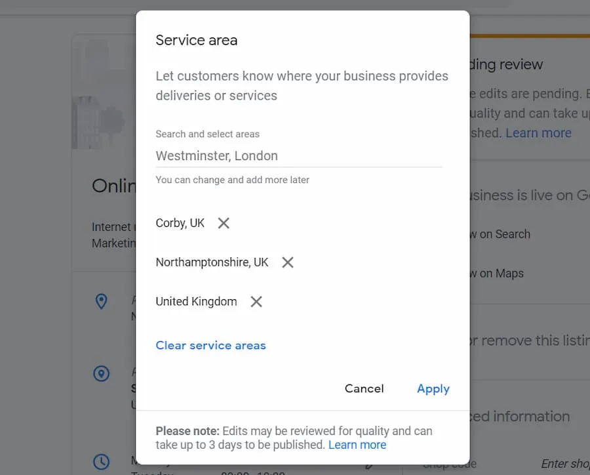Image resolution: width=590 pixels, height=475 pixels.
Task: Click the address location pin icon
Action: pyautogui.click(x=101, y=301)
